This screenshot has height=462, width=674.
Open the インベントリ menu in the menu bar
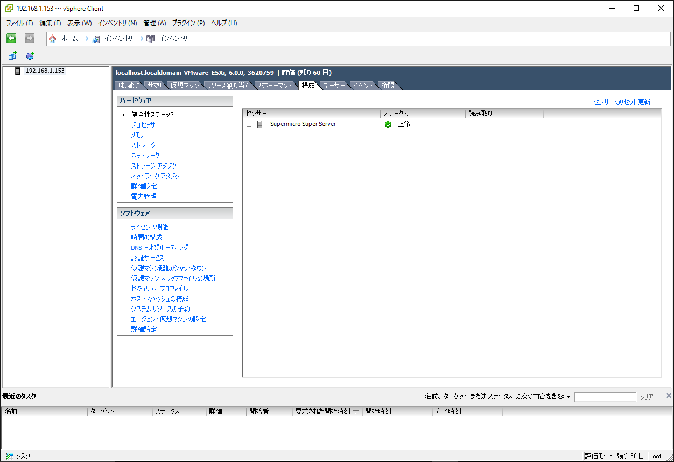[x=117, y=23]
